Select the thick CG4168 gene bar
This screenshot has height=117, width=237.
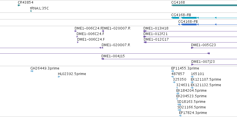204,5
